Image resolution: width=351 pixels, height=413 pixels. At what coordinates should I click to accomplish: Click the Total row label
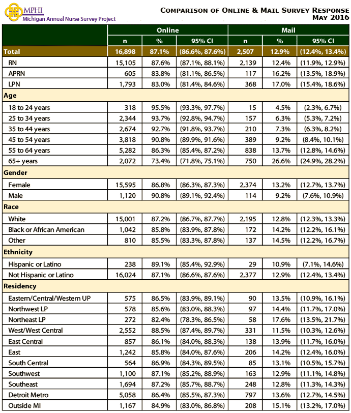(x=12, y=52)
